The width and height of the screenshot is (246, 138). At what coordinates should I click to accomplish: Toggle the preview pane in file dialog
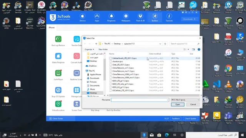point(193,49)
